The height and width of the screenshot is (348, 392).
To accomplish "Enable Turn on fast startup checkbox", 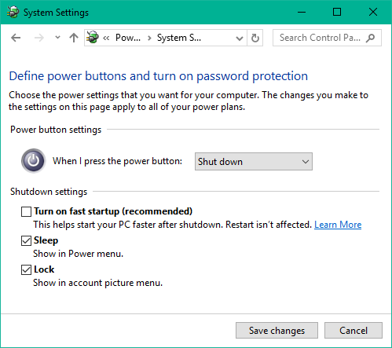I will [26, 211].
